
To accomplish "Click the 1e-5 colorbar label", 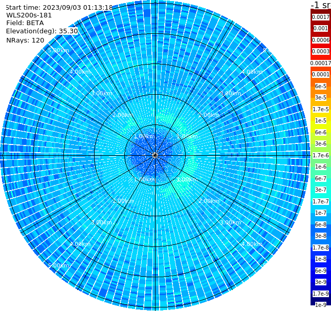I will coord(321,120).
